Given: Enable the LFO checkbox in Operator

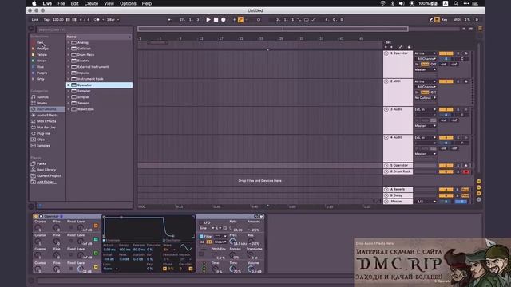Looking at the screenshot, I should [x=200, y=222].
